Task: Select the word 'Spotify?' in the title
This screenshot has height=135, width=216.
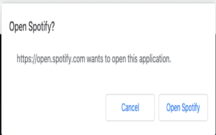Action: pyautogui.click(x=42, y=27)
